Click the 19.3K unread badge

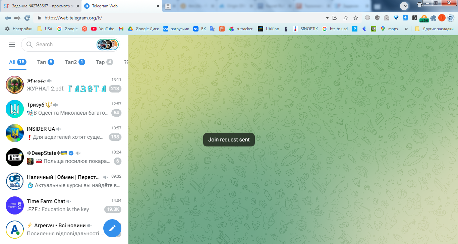pyautogui.click(x=113, y=209)
